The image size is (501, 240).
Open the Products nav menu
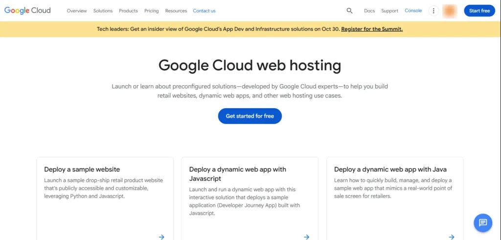(x=129, y=11)
